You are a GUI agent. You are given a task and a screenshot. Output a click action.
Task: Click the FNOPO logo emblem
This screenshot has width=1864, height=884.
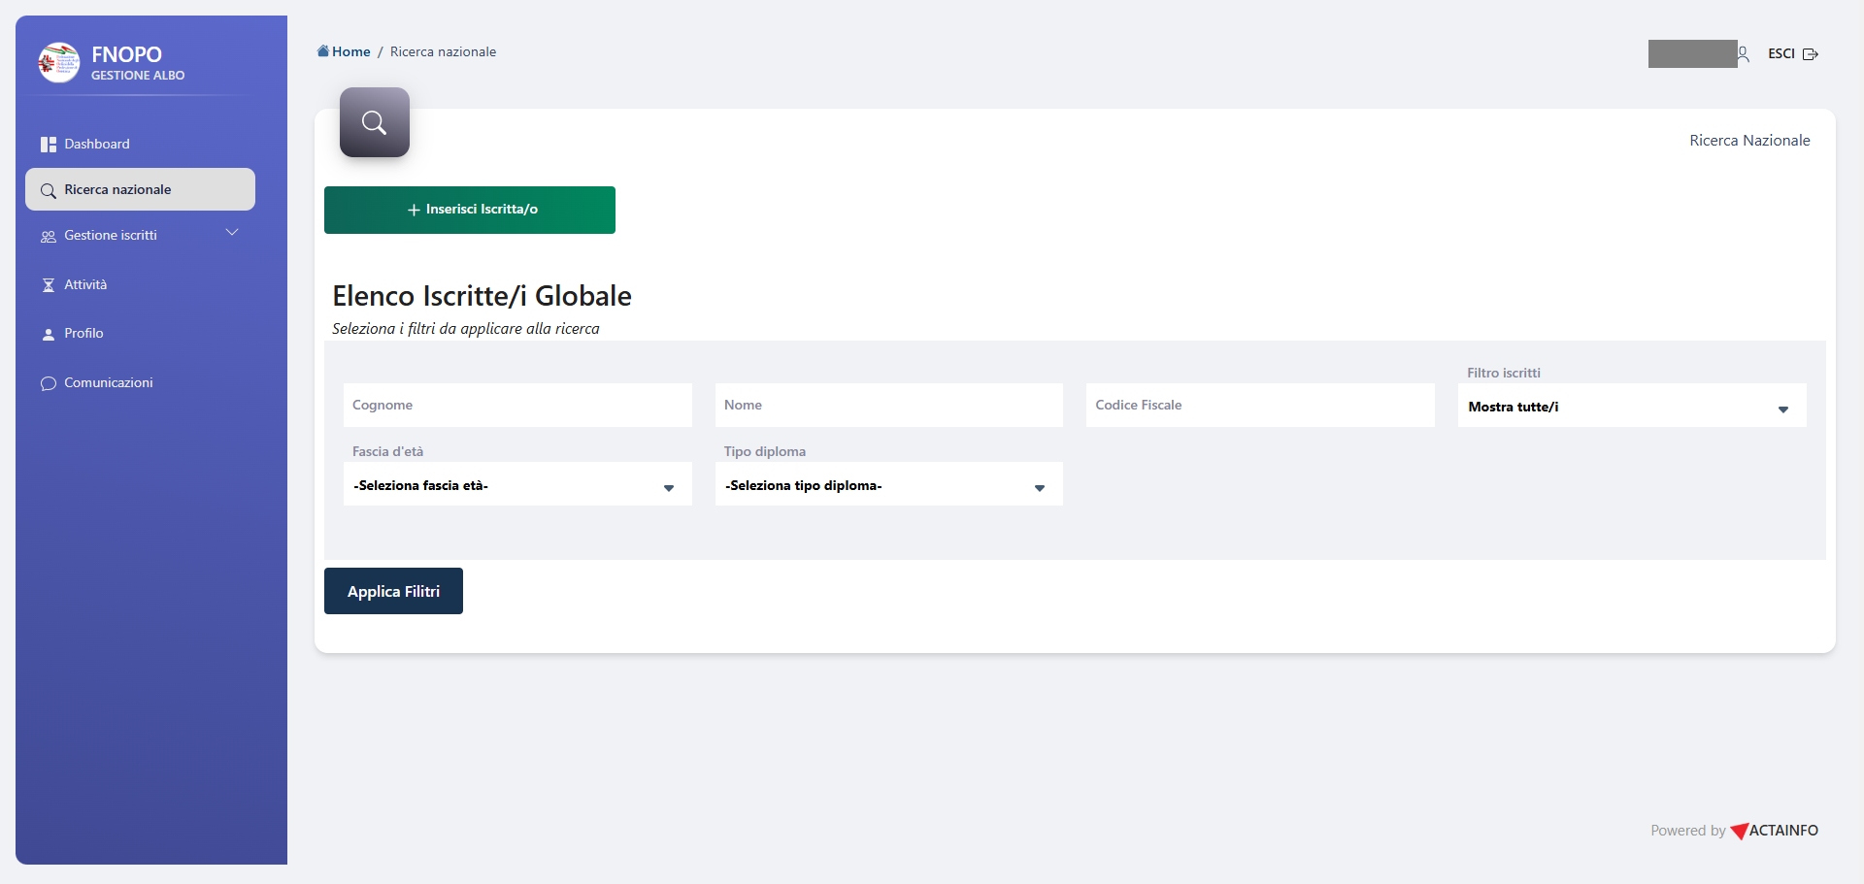tap(58, 63)
